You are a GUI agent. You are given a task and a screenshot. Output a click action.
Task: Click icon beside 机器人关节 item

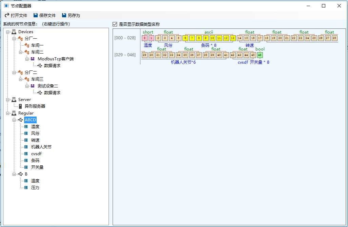(26, 147)
